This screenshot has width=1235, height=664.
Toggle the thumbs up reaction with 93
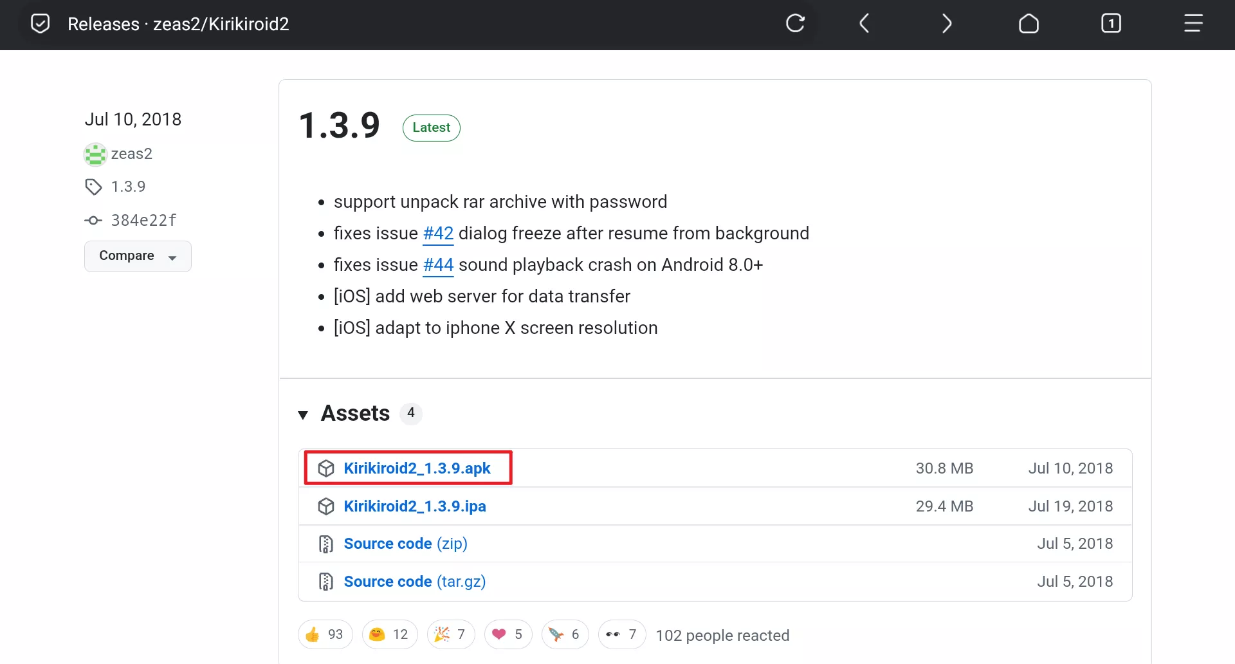coord(325,635)
